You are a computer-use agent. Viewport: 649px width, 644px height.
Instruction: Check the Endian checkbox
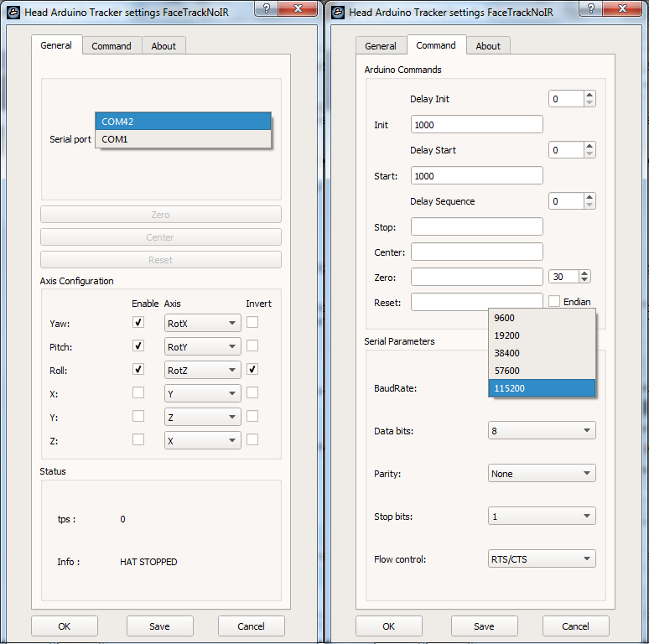point(554,301)
